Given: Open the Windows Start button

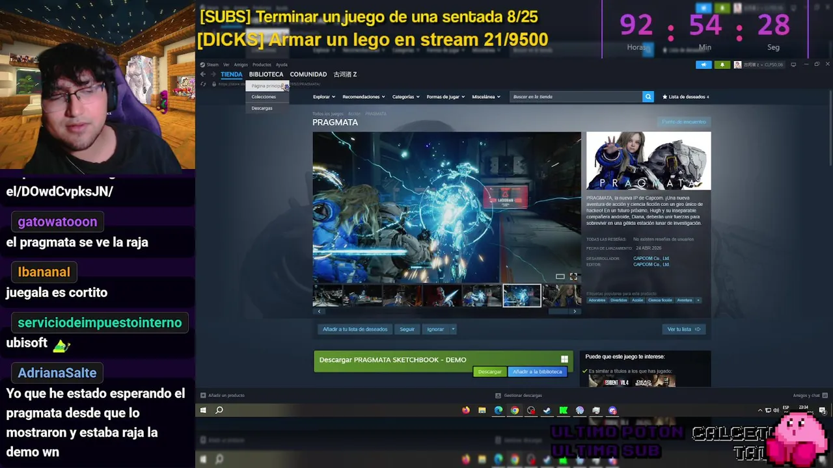Looking at the screenshot, I should click(203, 410).
